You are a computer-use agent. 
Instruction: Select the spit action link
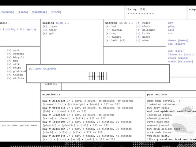pyautogui.click(x=171, y=30)
